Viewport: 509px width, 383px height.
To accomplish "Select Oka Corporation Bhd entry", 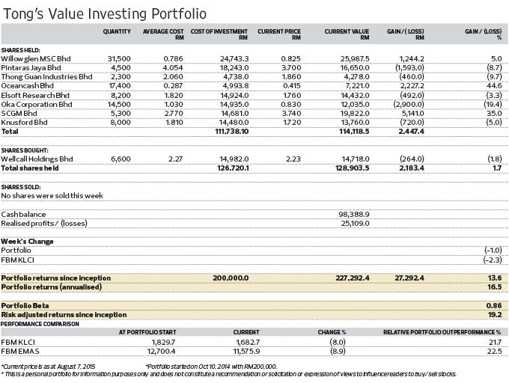I will tap(37, 105).
